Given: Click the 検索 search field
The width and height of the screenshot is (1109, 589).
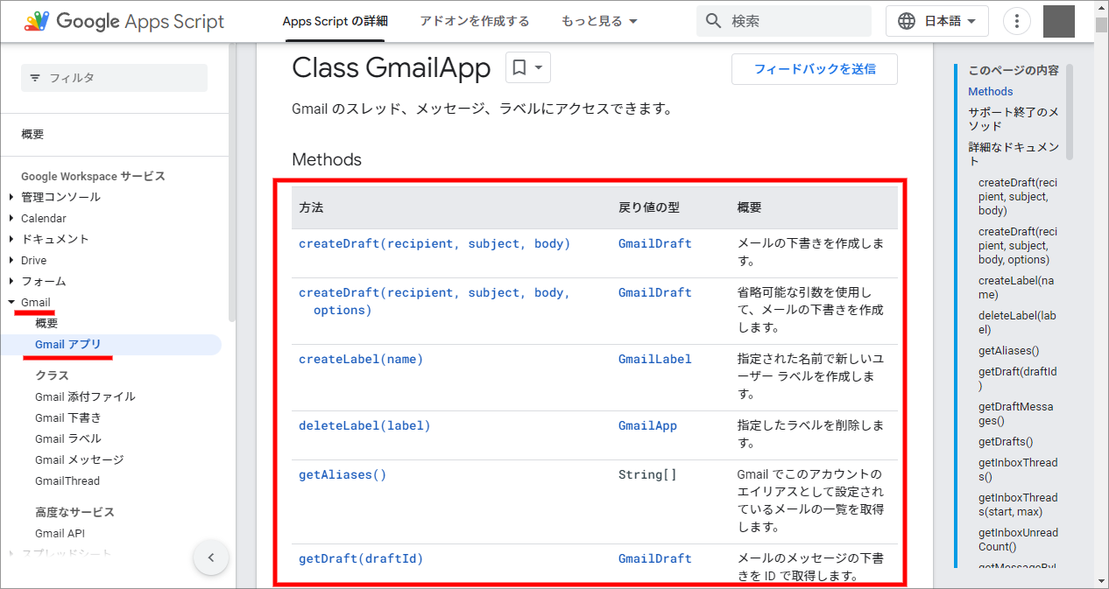Looking at the screenshot, I should 784,21.
